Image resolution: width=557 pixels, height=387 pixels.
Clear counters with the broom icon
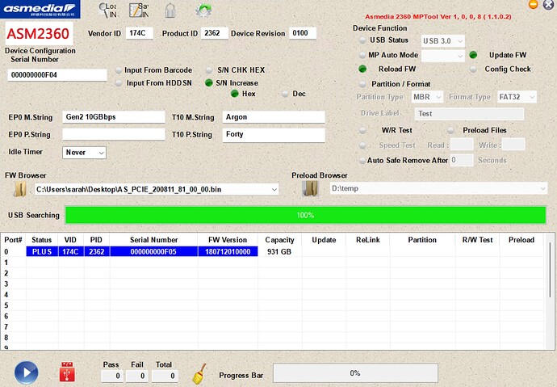pyautogui.click(x=199, y=374)
